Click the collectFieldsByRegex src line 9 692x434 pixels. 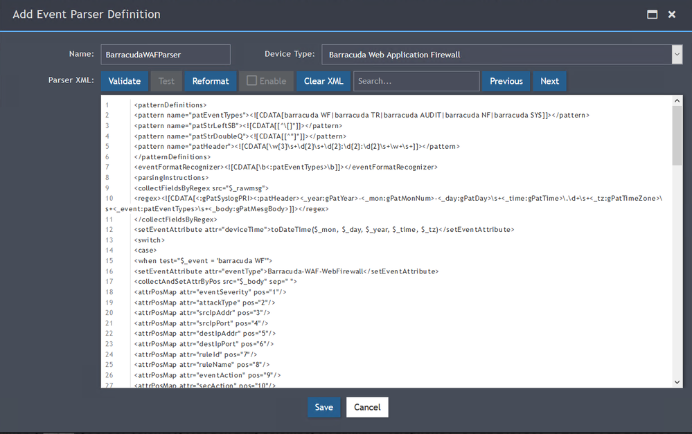(202, 188)
